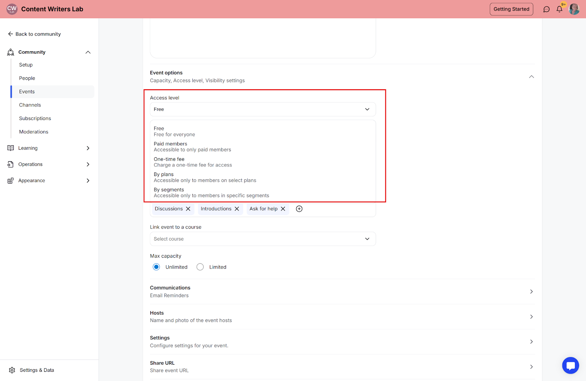
Task: Click the Settings & Data gear icon
Action: point(12,370)
